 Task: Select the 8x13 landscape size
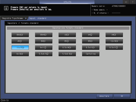tap(20, 54)
